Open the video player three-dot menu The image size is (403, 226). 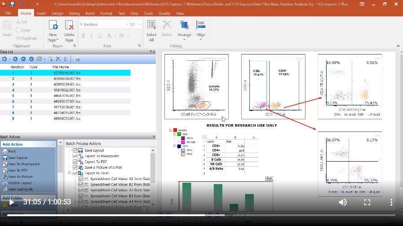point(391,202)
